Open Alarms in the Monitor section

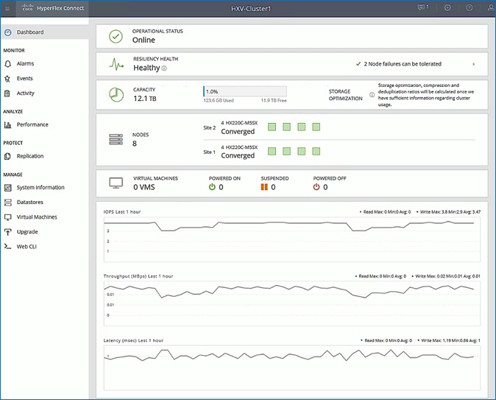pos(25,64)
